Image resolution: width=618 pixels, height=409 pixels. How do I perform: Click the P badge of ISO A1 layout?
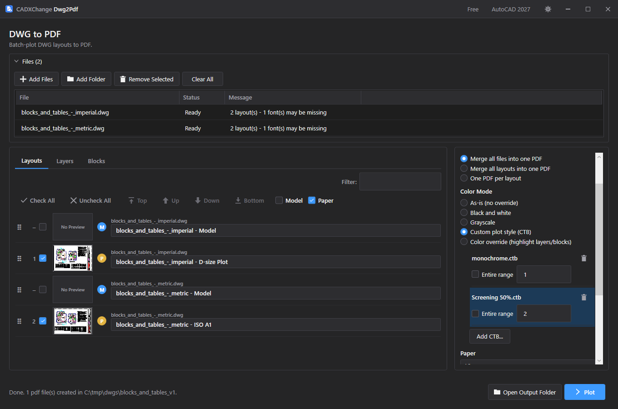pyautogui.click(x=102, y=321)
